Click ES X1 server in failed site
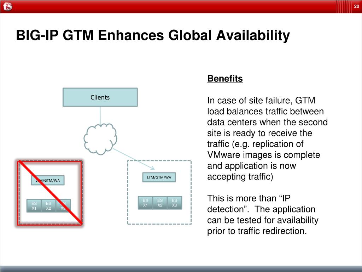This screenshot has width=362, height=272. click(34, 206)
